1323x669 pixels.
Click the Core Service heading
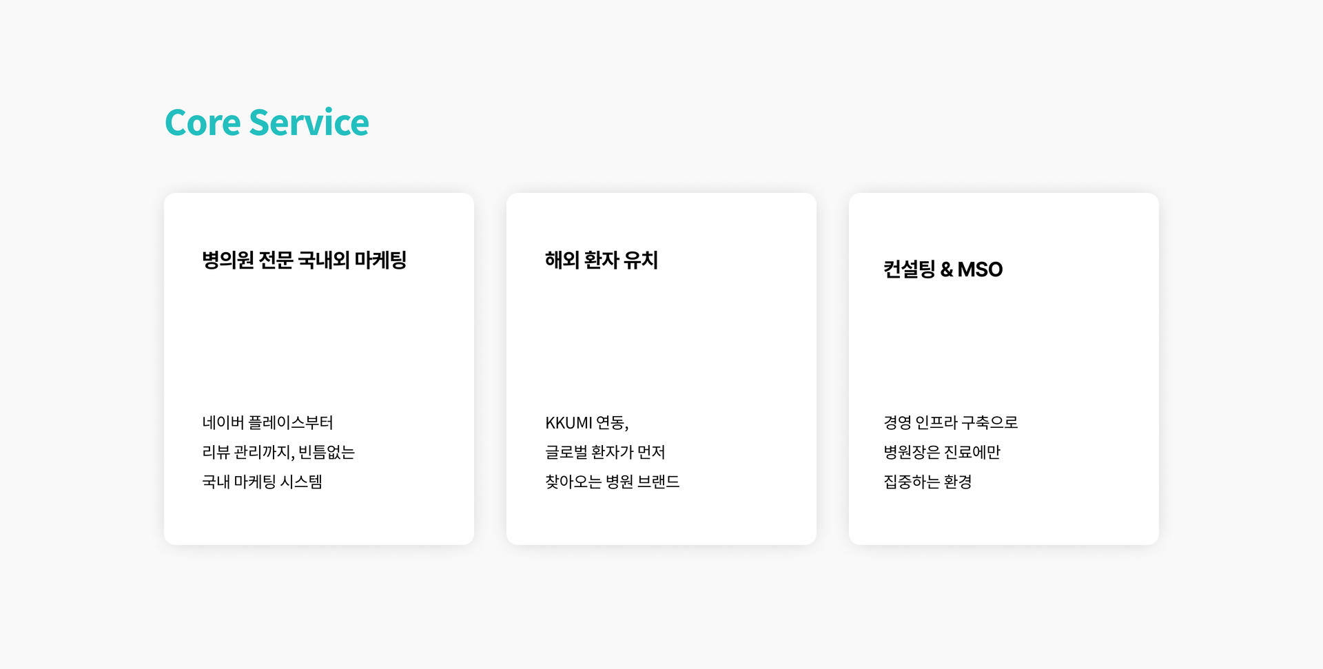tap(267, 123)
